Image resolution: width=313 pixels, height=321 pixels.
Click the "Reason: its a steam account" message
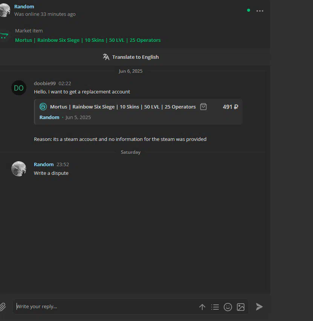[120, 139]
